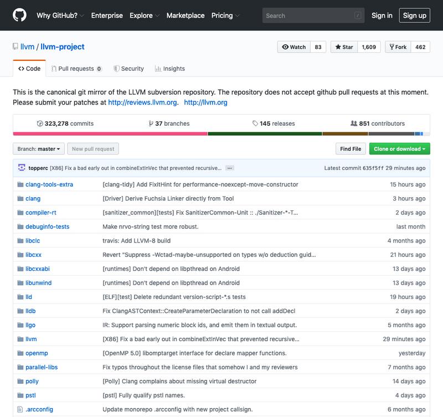Viewport: 443px width, 417px height.
Task: Click the 462 forks count
Action: click(420, 47)
